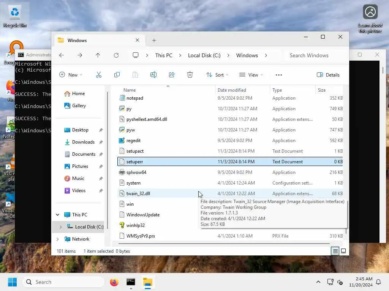Switch to details list view icon
389x291 pixels.
(x=335, y=251)
